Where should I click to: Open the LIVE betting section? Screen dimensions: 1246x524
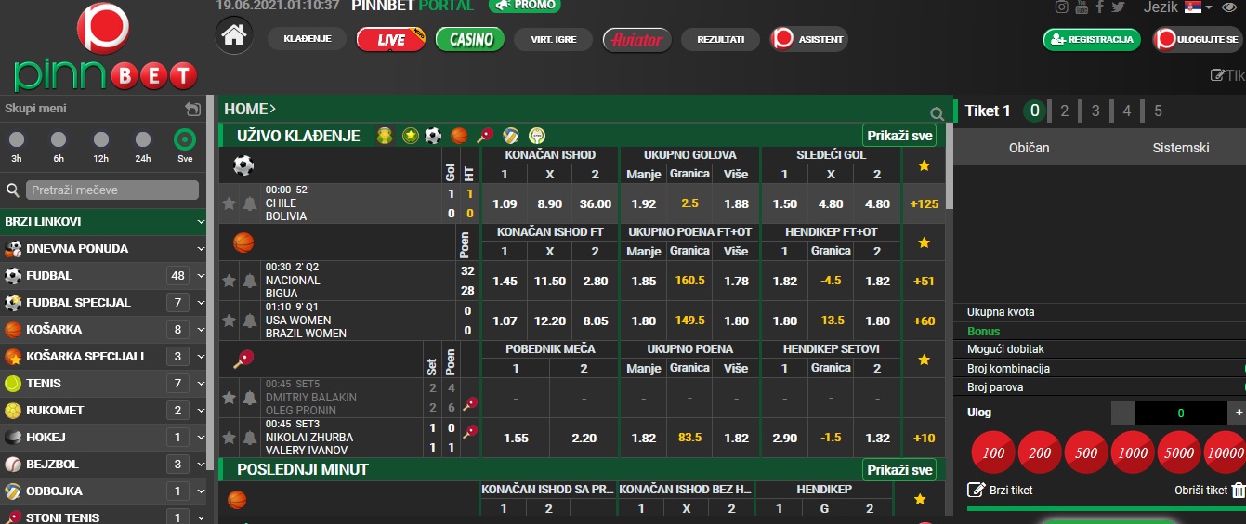391,39
